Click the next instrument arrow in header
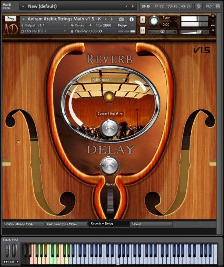Image resolution: width=224 pixels, height=267 pixels. (112, 19)
